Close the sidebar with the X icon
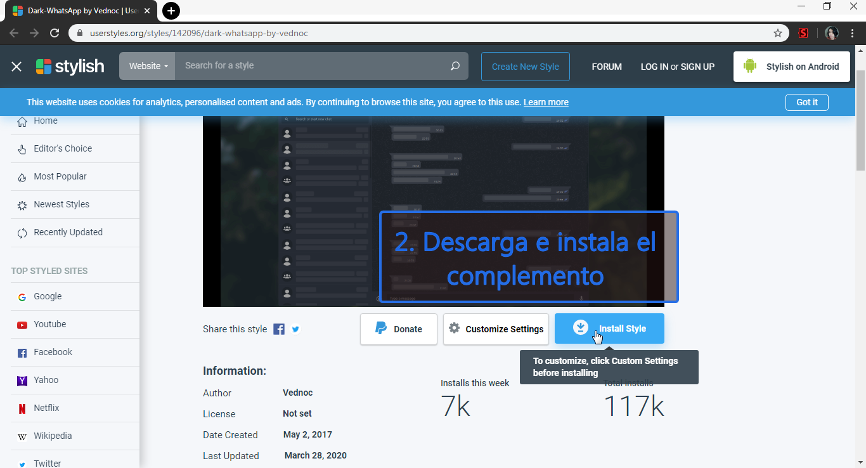866x468 pixels. (16, 67)
